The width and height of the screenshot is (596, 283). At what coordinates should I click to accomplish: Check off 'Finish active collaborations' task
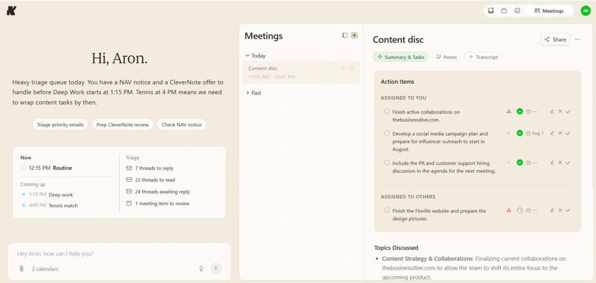(387, 111)
